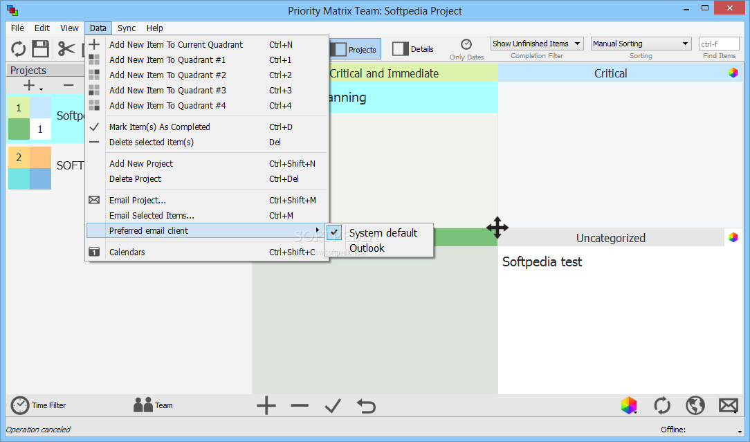Click the save floppy disk icon
This screenshot has height=442, width=750.
[41, 49]
